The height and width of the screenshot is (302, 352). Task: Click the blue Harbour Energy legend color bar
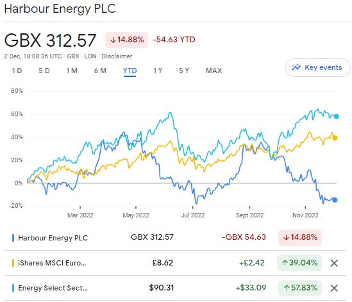point(13,238)
